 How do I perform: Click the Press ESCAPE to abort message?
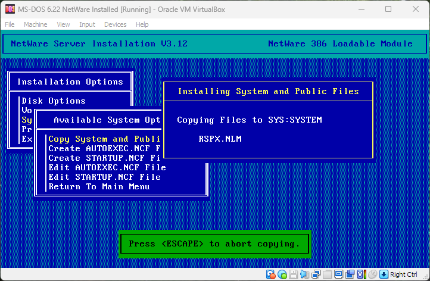pyautogui.click(x=214, y=243)
